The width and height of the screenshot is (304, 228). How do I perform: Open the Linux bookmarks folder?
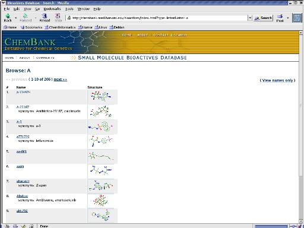click(x=101, y=27)
